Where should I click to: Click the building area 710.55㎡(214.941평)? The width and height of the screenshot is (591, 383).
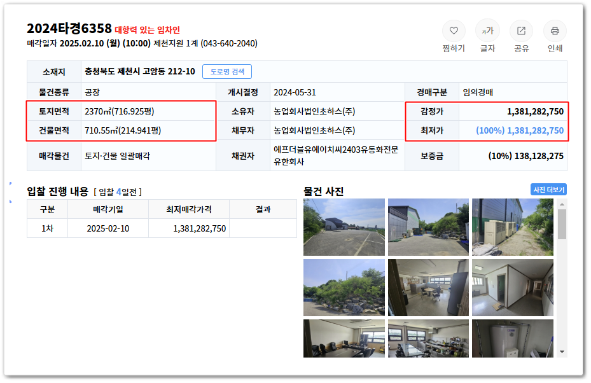point(123,131)
